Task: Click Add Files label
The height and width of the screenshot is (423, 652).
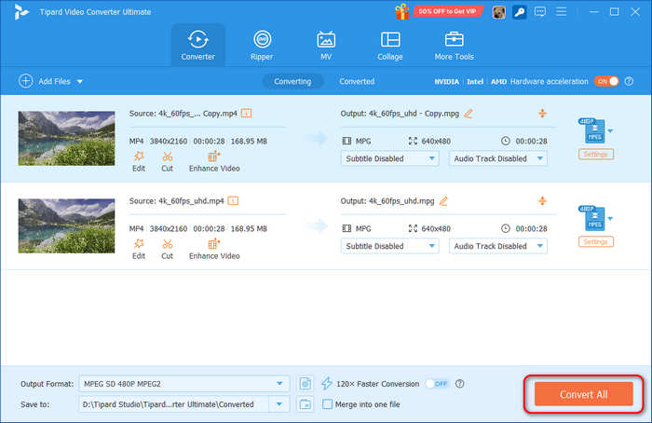Action: point(54,81)
